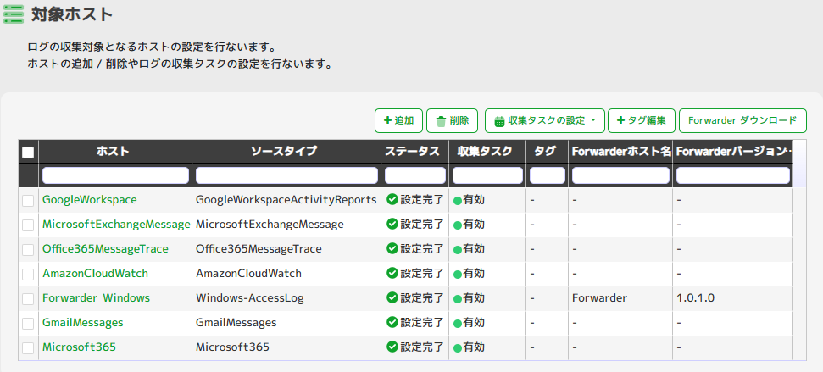Sort by the Forwarderホスト名 column header
This screenshot has width=823, height=372.
(620, 151)
